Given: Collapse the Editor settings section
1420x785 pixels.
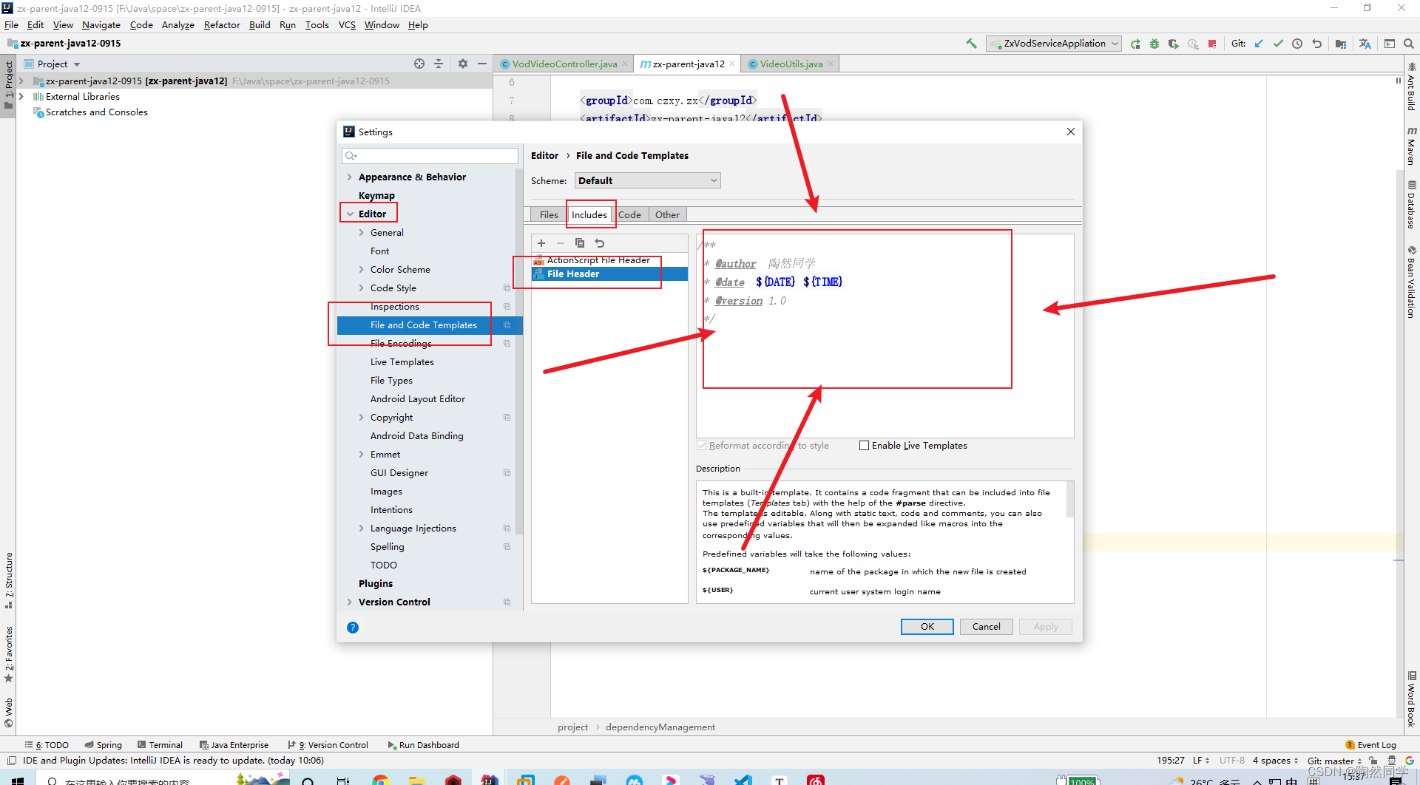Looking at the screenshot, I should (x=349, y=214).
